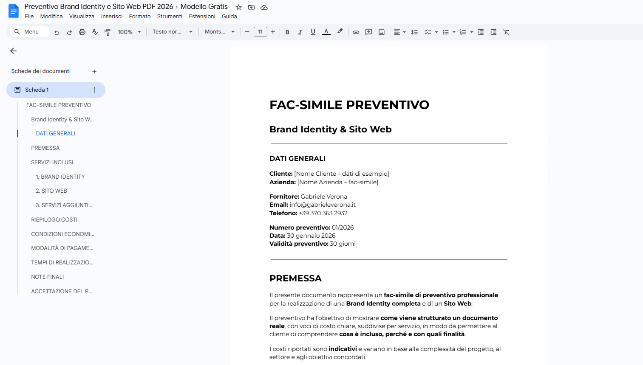
Task: Click the Clear formatting icon
Action: (x=506, y=32)
